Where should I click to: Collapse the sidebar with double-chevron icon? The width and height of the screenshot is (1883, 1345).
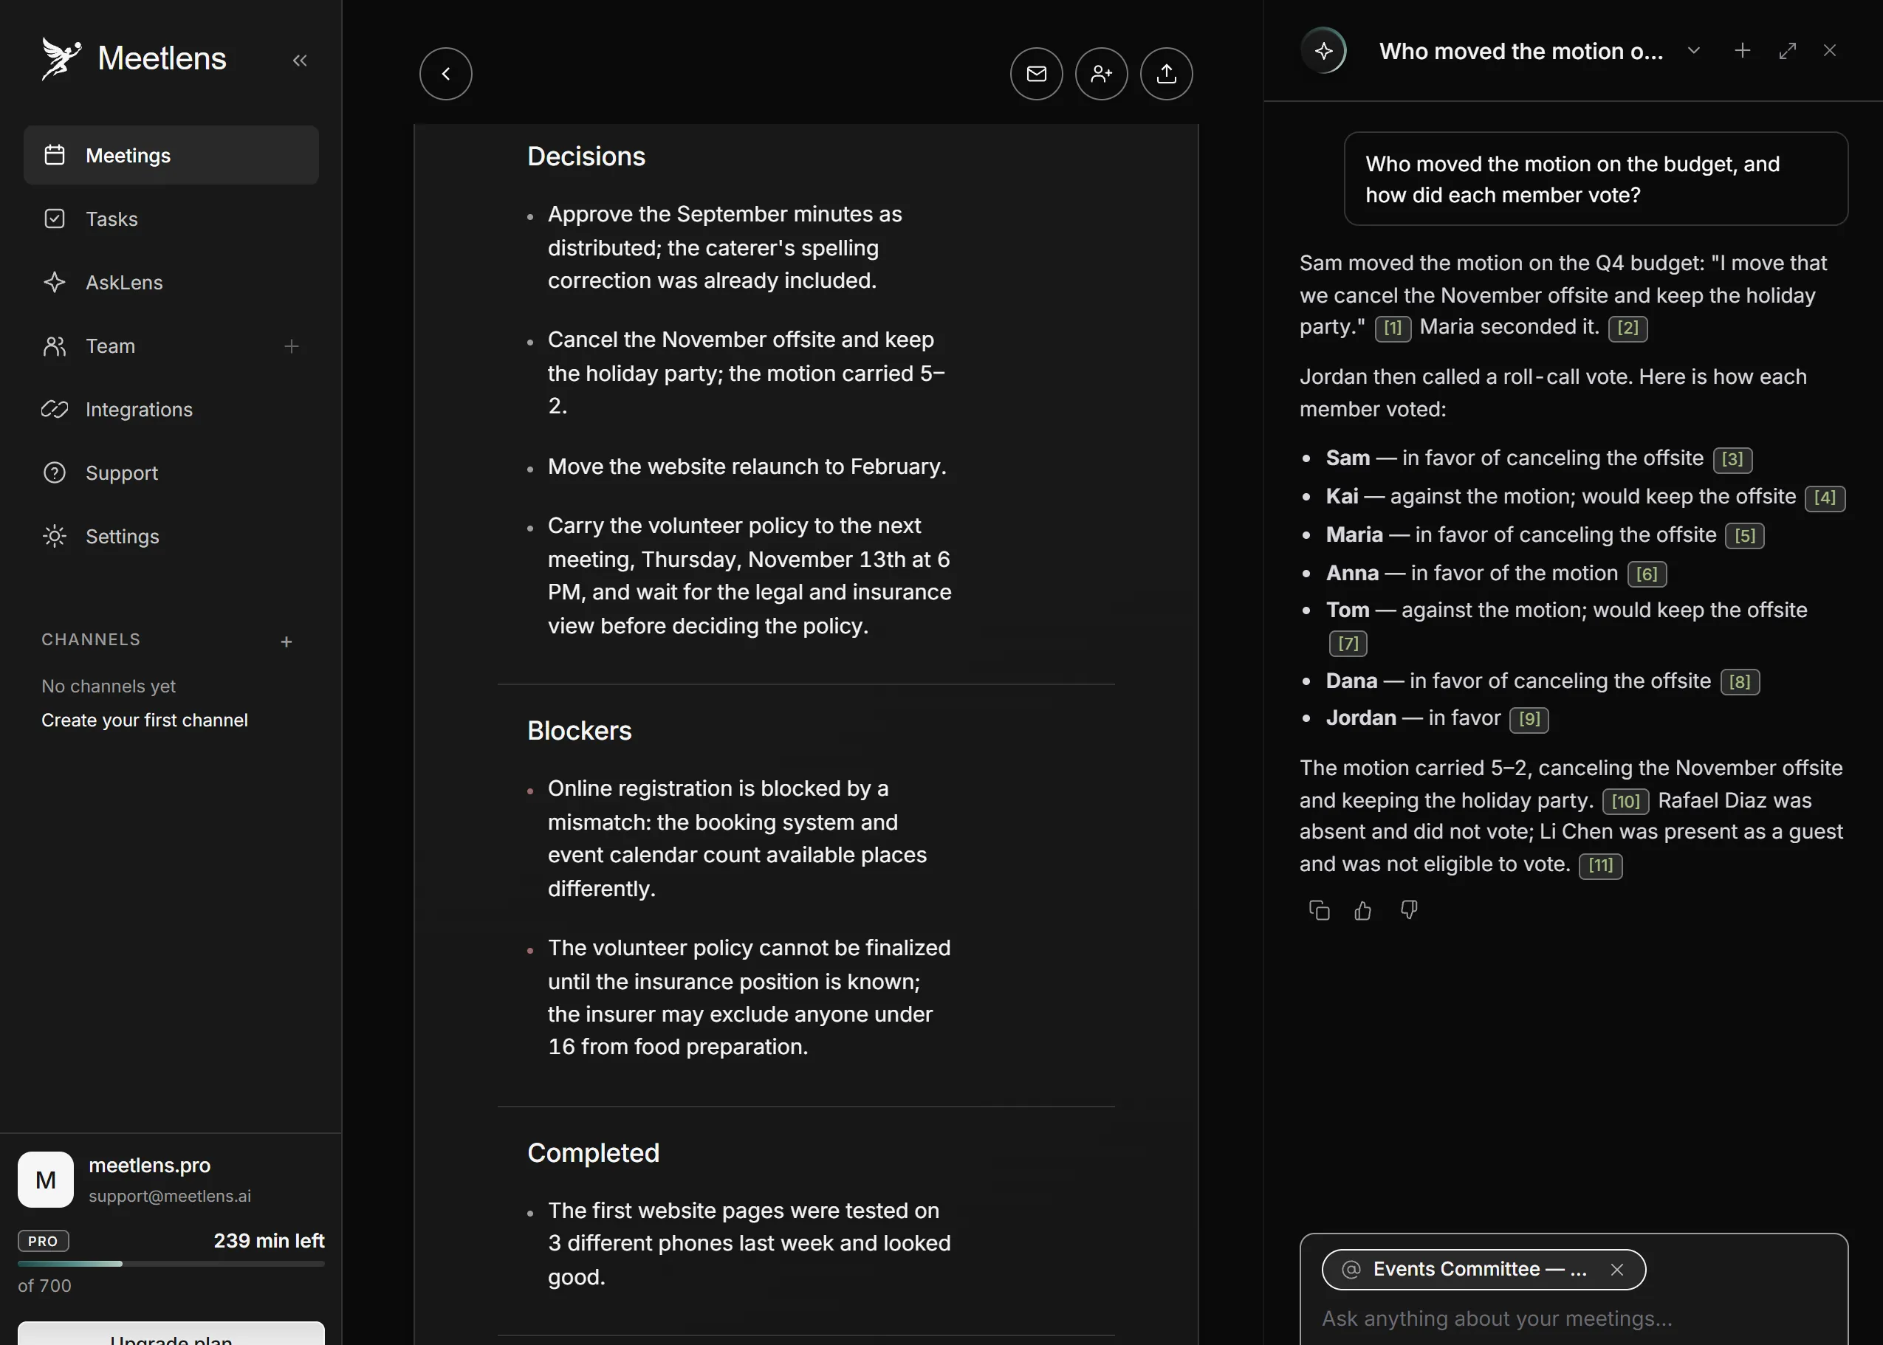(300, 60)
